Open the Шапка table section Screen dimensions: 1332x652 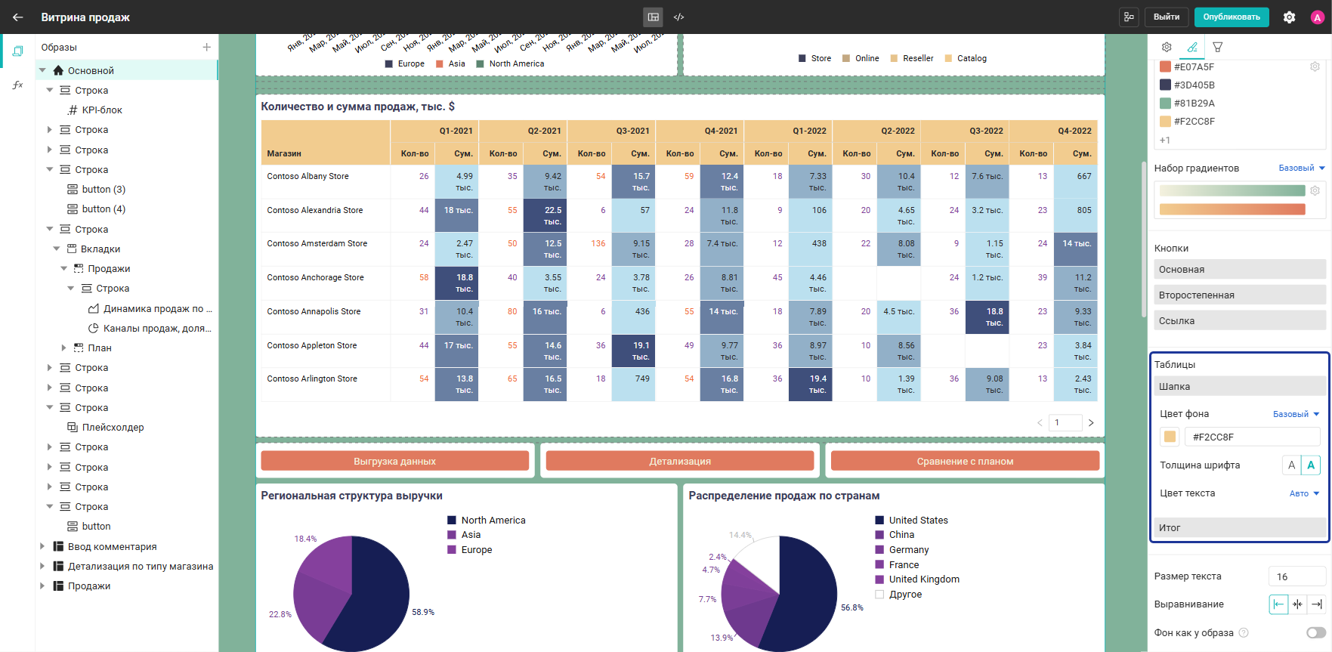point(1240,387)
